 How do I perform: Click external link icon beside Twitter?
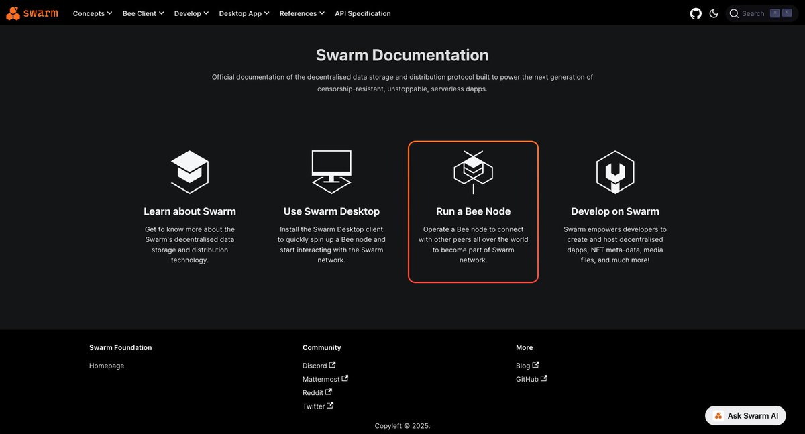(330, 405)
